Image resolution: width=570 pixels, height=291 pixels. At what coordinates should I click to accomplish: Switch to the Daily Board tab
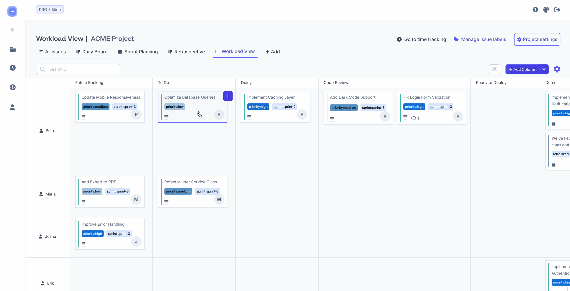92,52
